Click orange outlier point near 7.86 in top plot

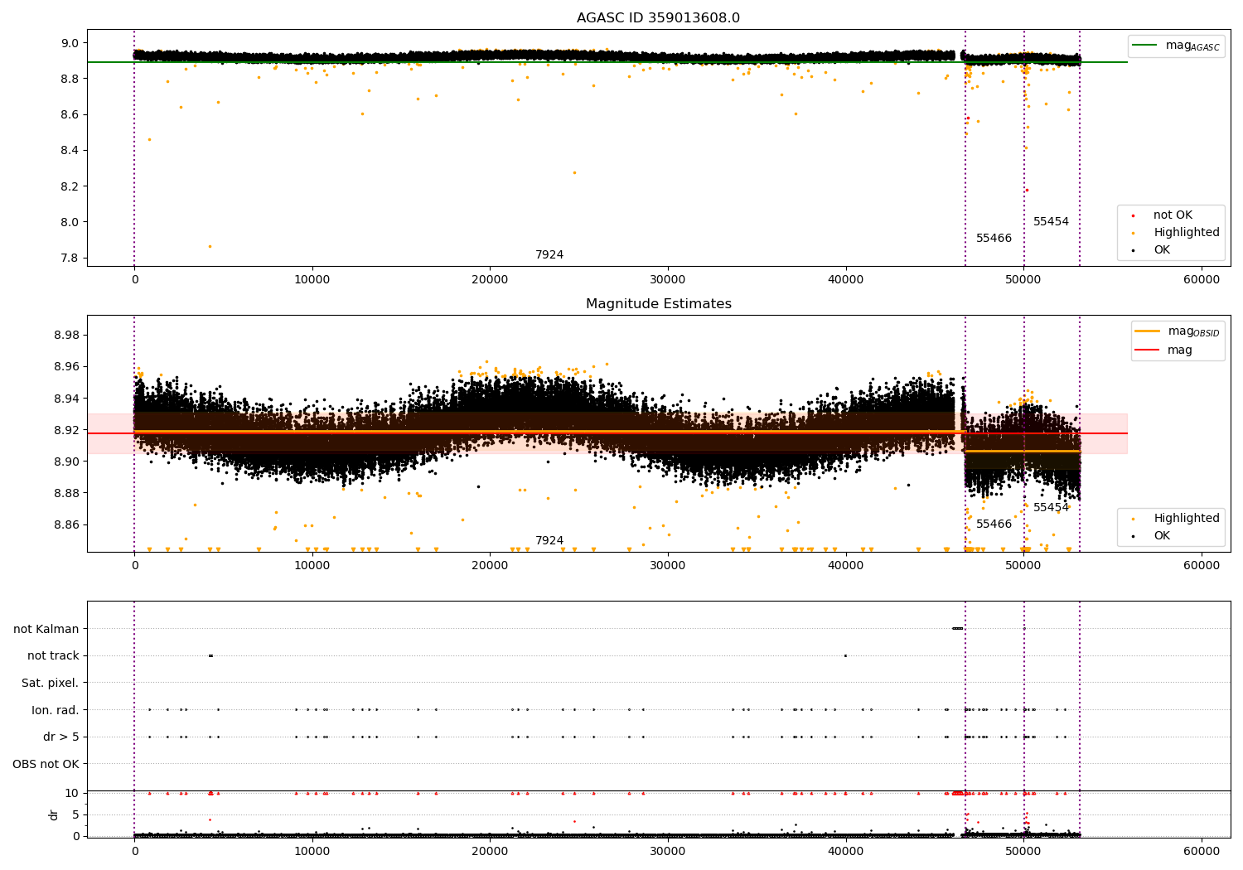210,246
